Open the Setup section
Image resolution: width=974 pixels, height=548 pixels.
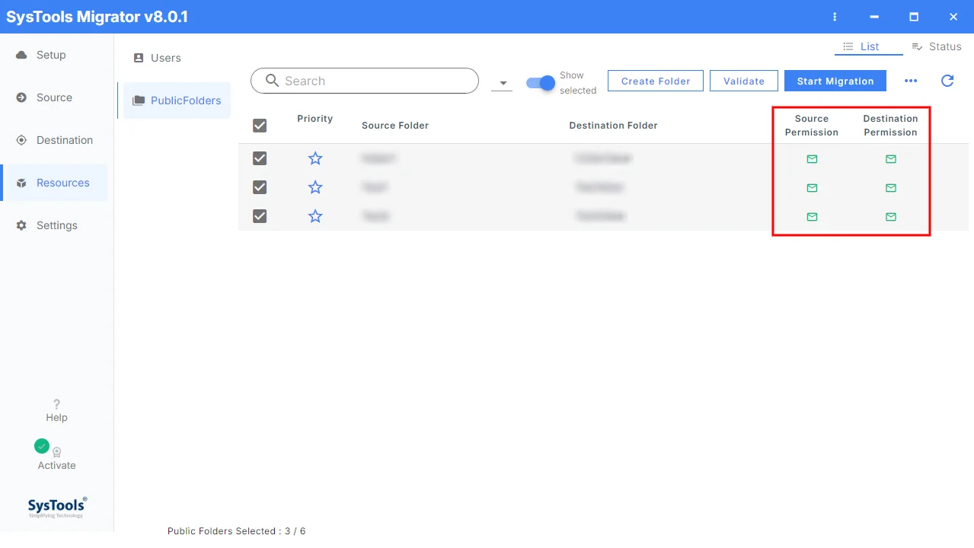point(54,55)
